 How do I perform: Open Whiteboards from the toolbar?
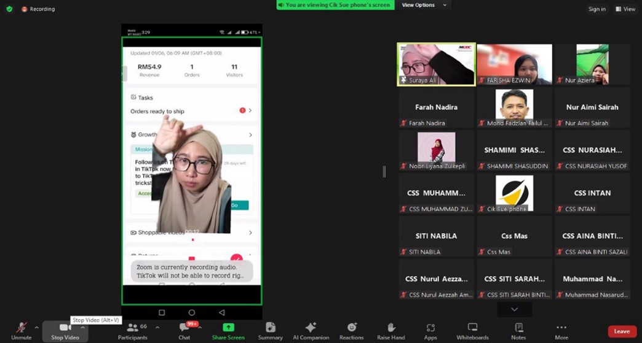(472, 330)
